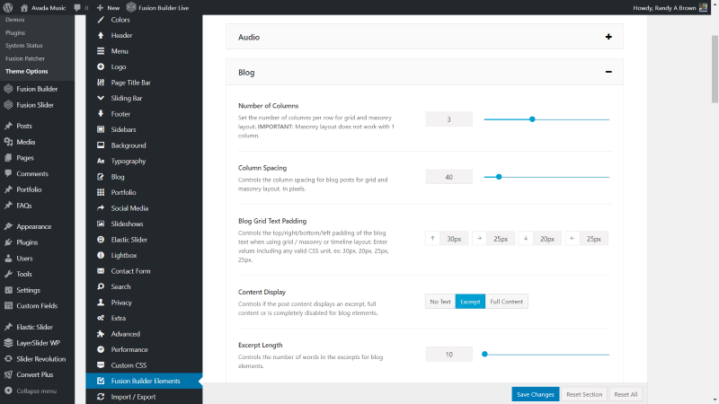Click the Portfolio grid icon in options list
Screen dimensions: 719x404
(x=101, y=192)
